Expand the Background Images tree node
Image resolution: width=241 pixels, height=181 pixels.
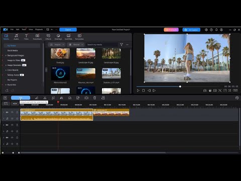tap(6, 55)
